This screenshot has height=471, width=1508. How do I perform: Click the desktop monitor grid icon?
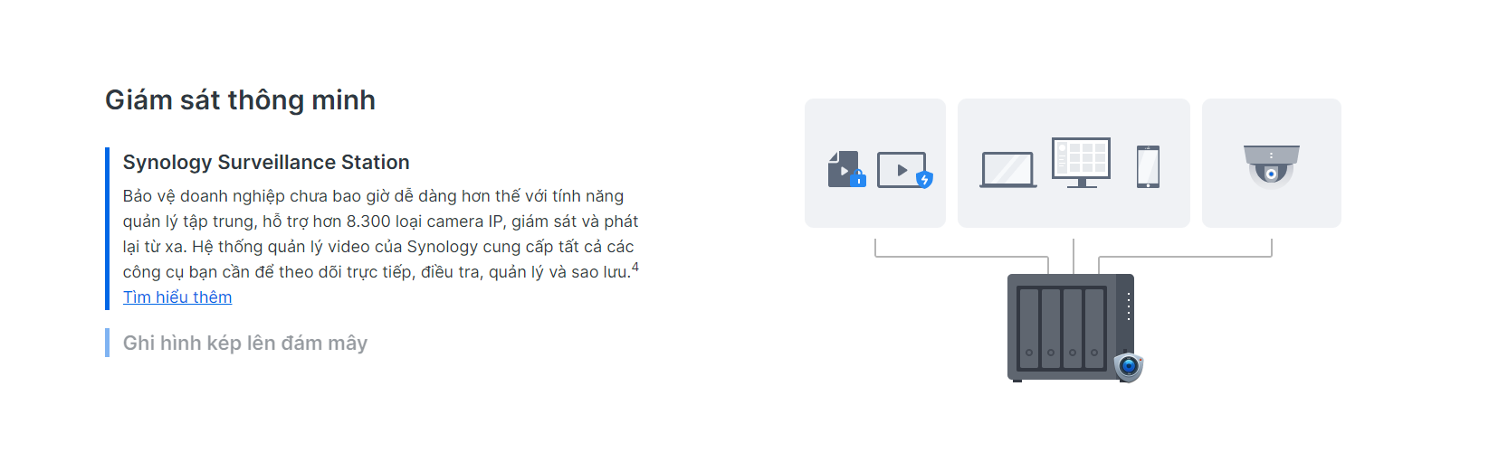pos(1081,163)
